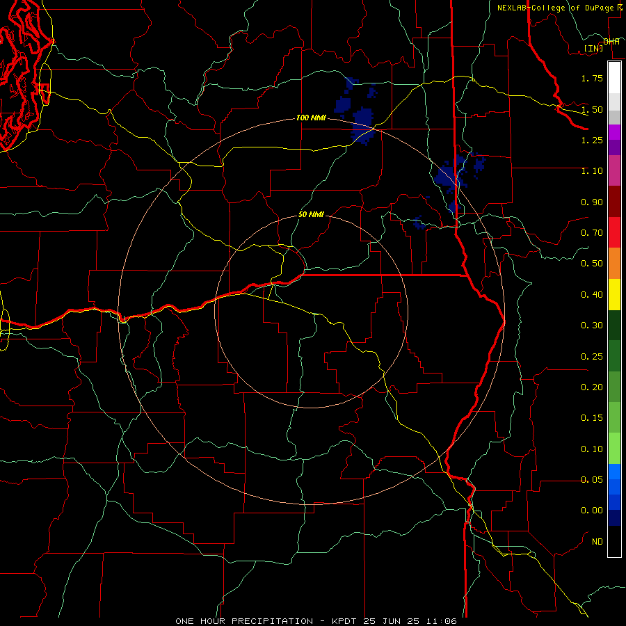The image size is (626, 626).
Task: Select the 0.50 legend label
Action: (592, 264)
